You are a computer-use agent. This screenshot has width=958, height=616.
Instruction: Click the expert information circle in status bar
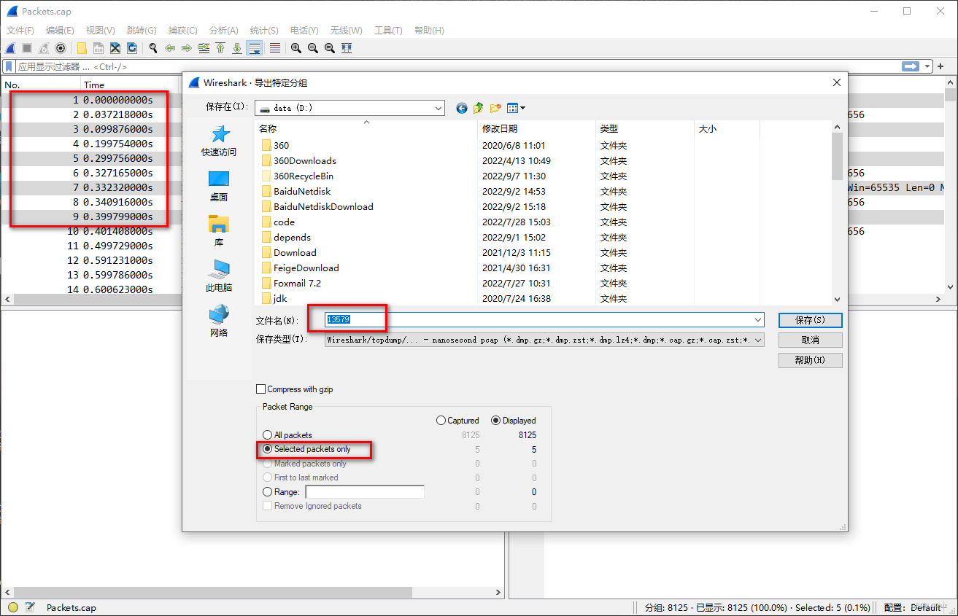(x=13, y=607)
